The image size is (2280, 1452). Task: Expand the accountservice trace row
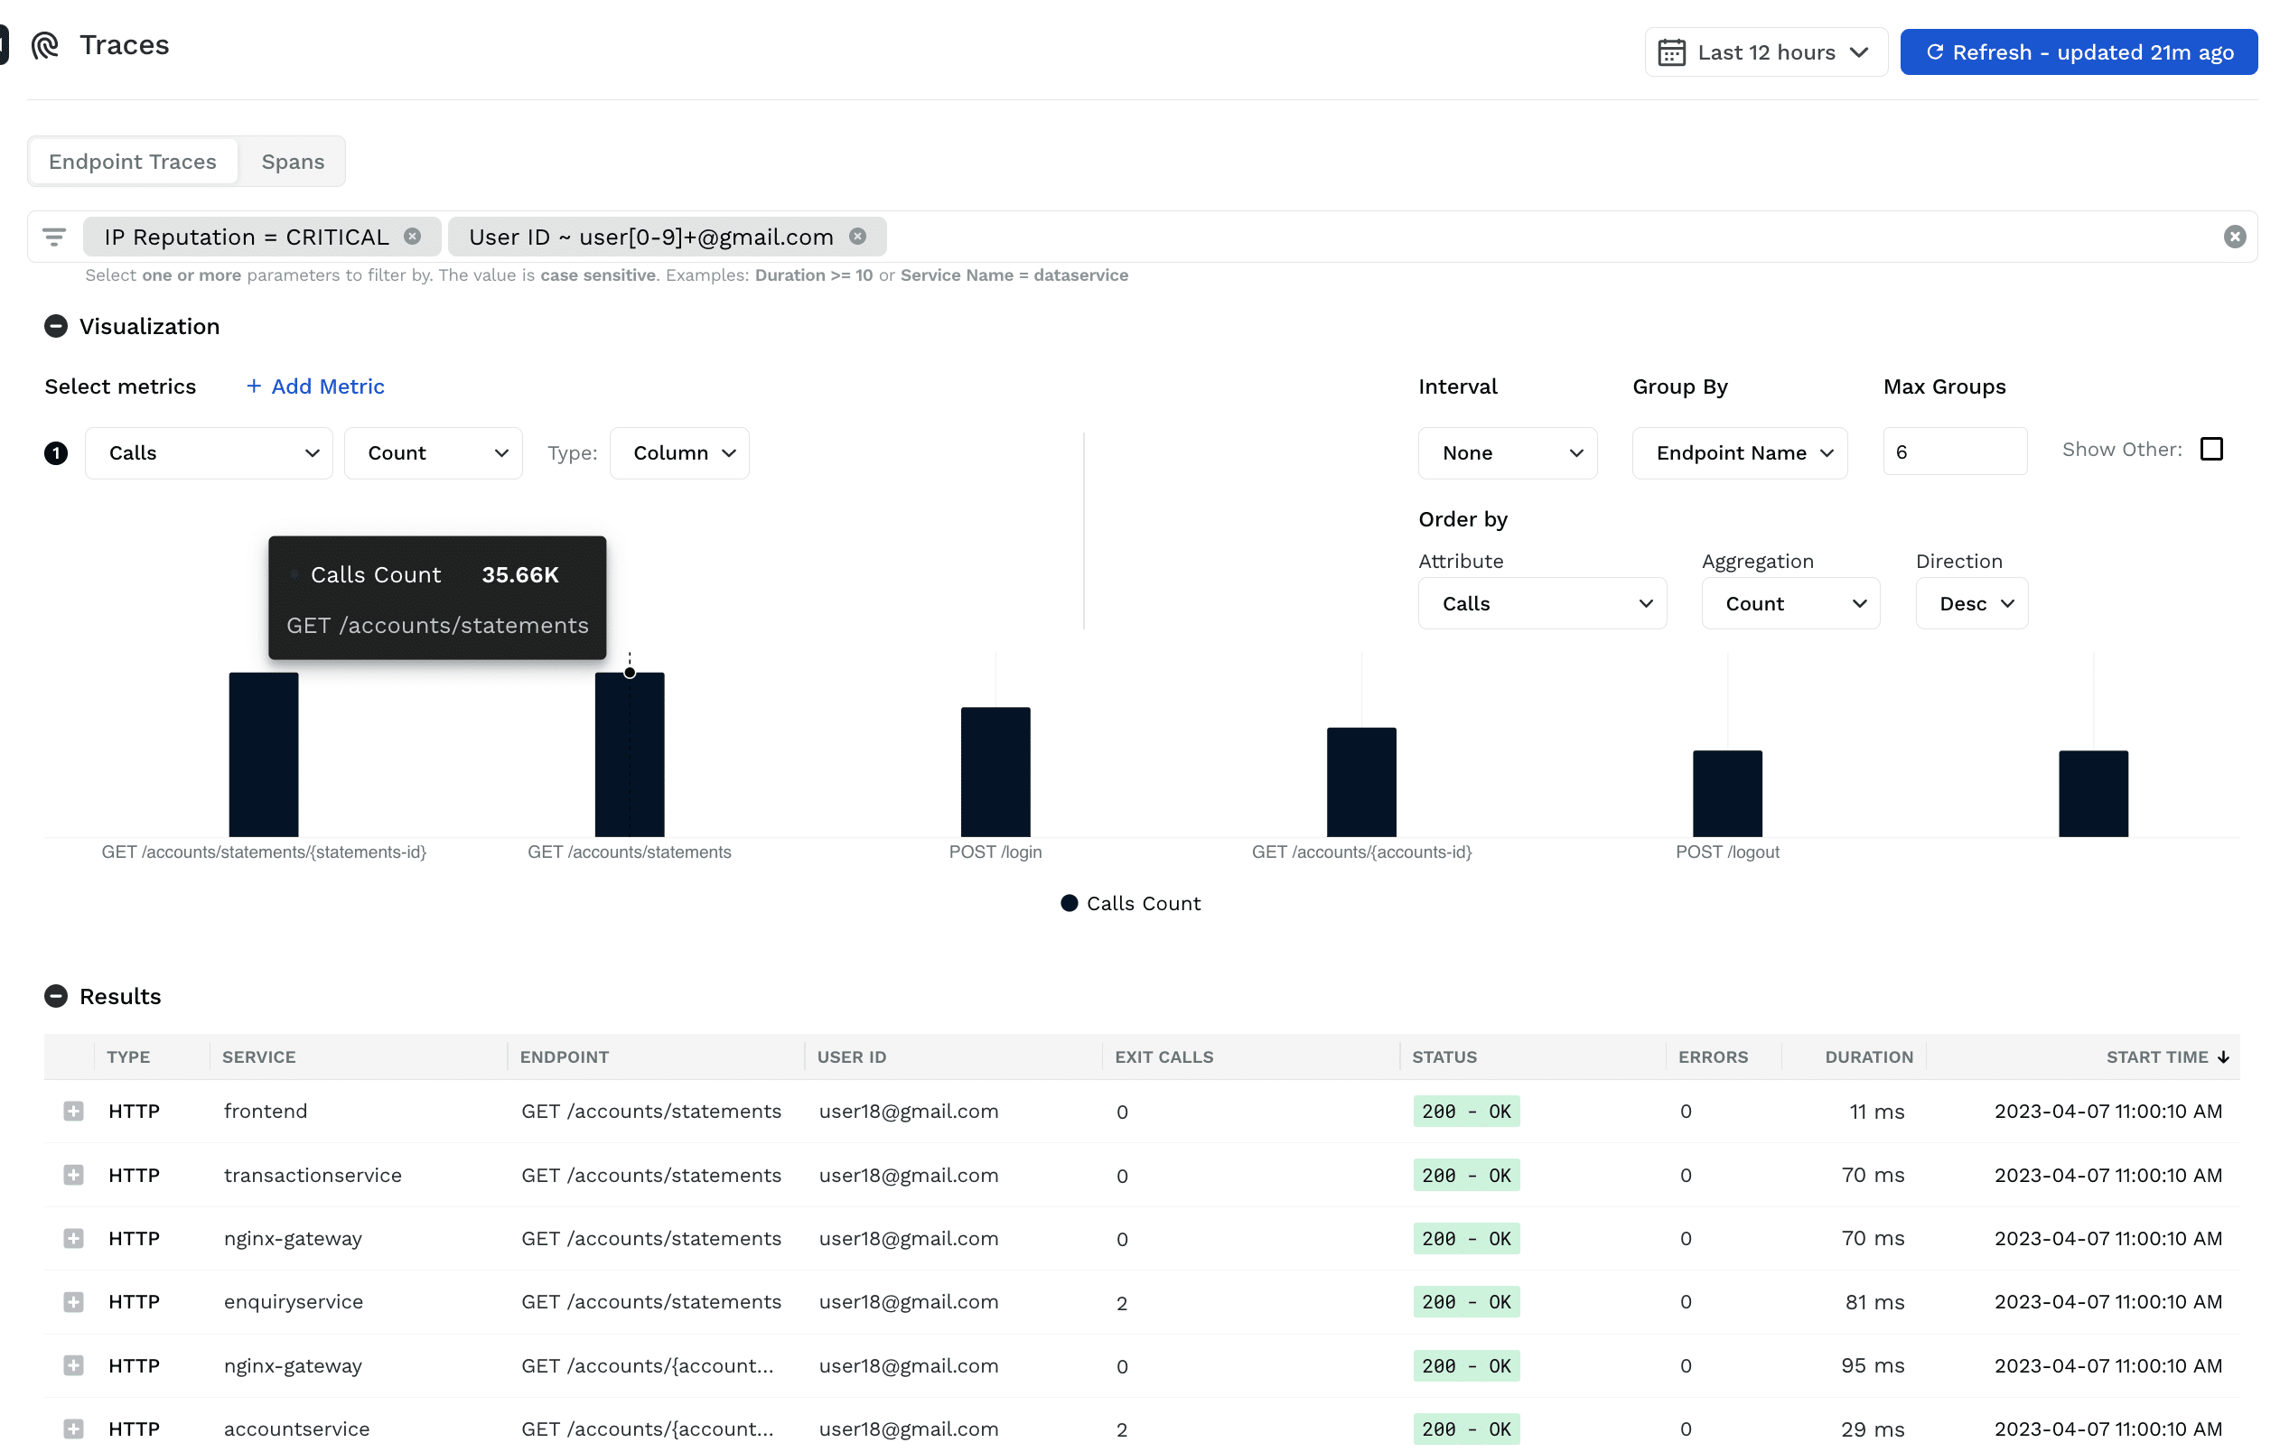[x=73, y=1429]
